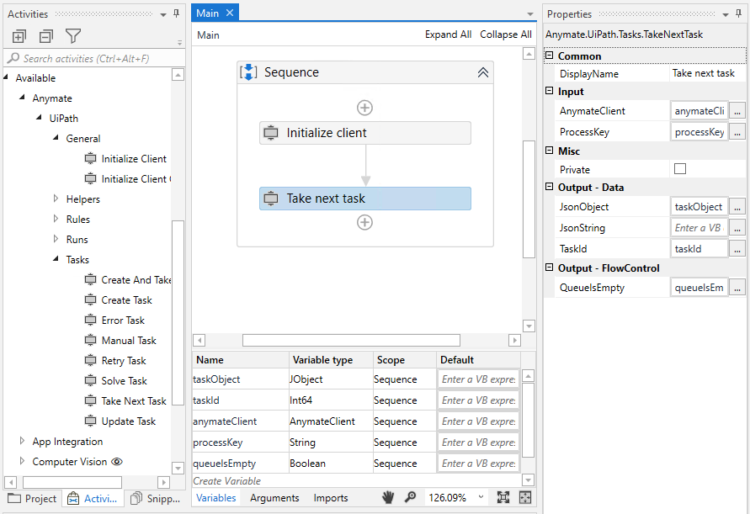Click the Expand All icon in Activities panel

[19, 36]
